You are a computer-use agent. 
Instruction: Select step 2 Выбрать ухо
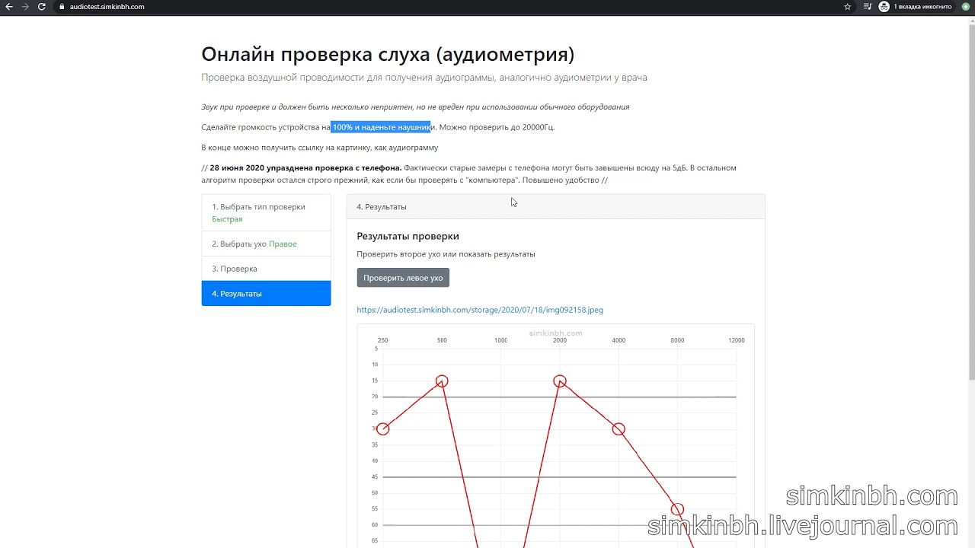(x=266, y=244)
